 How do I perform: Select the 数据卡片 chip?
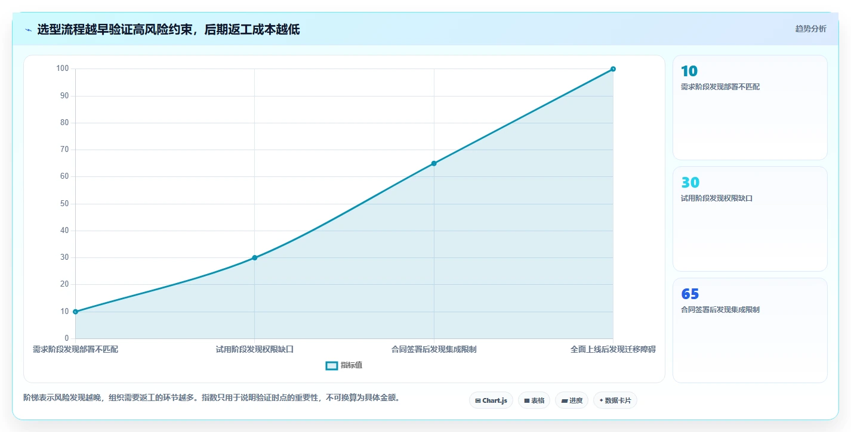click(615, 400)
